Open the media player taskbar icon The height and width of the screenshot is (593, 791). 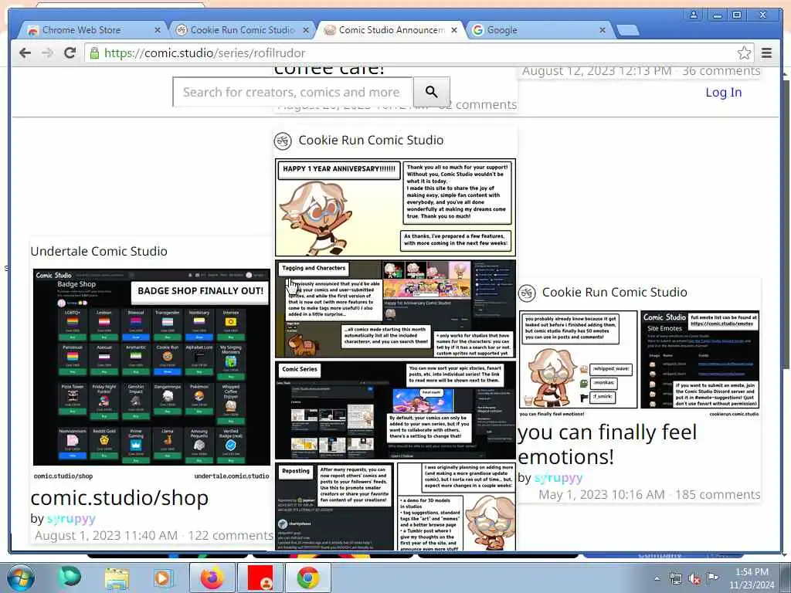163,578
